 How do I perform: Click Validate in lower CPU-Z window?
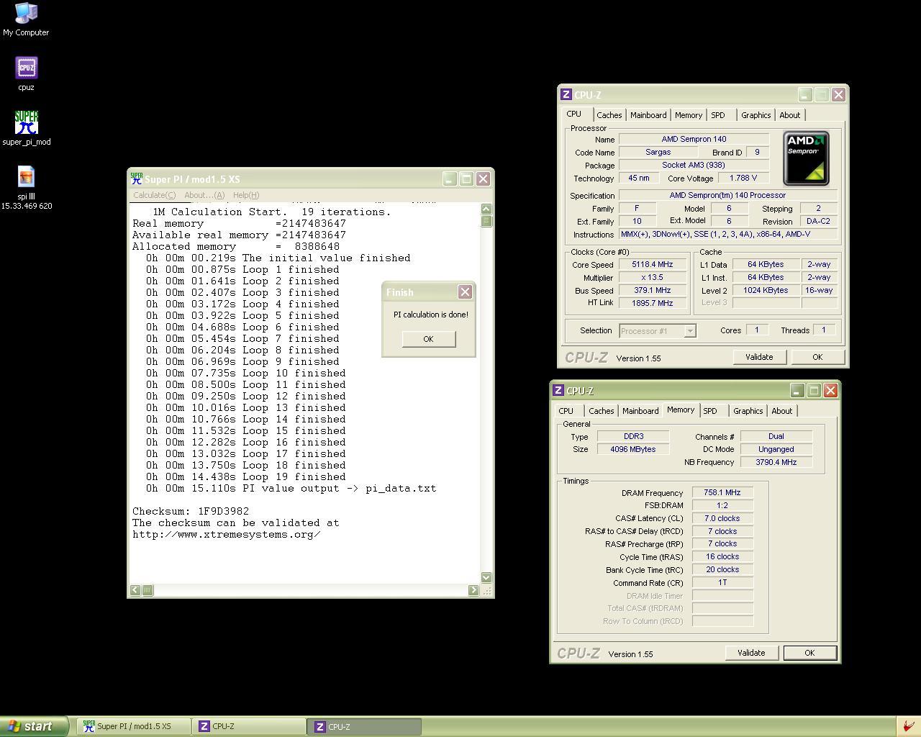[751, 653]
